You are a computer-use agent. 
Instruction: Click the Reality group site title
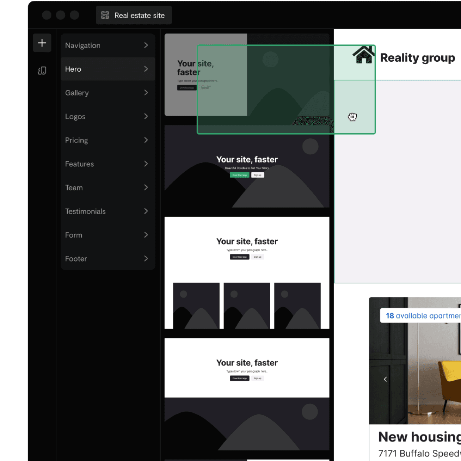tap(417, 58)
